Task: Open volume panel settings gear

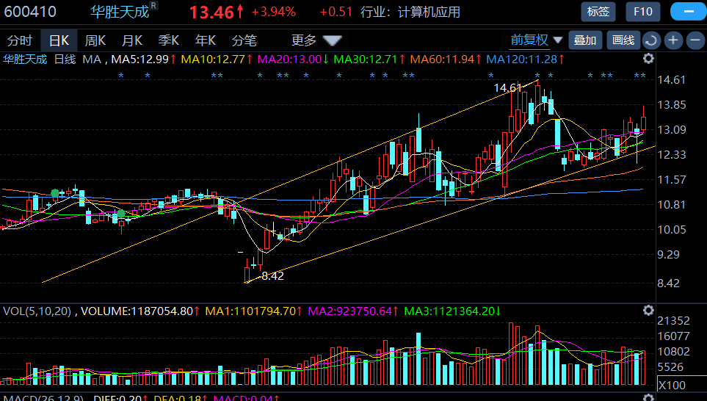Action: [648, 311]
